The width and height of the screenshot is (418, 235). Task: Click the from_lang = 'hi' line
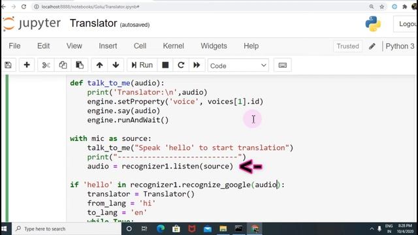121,203
